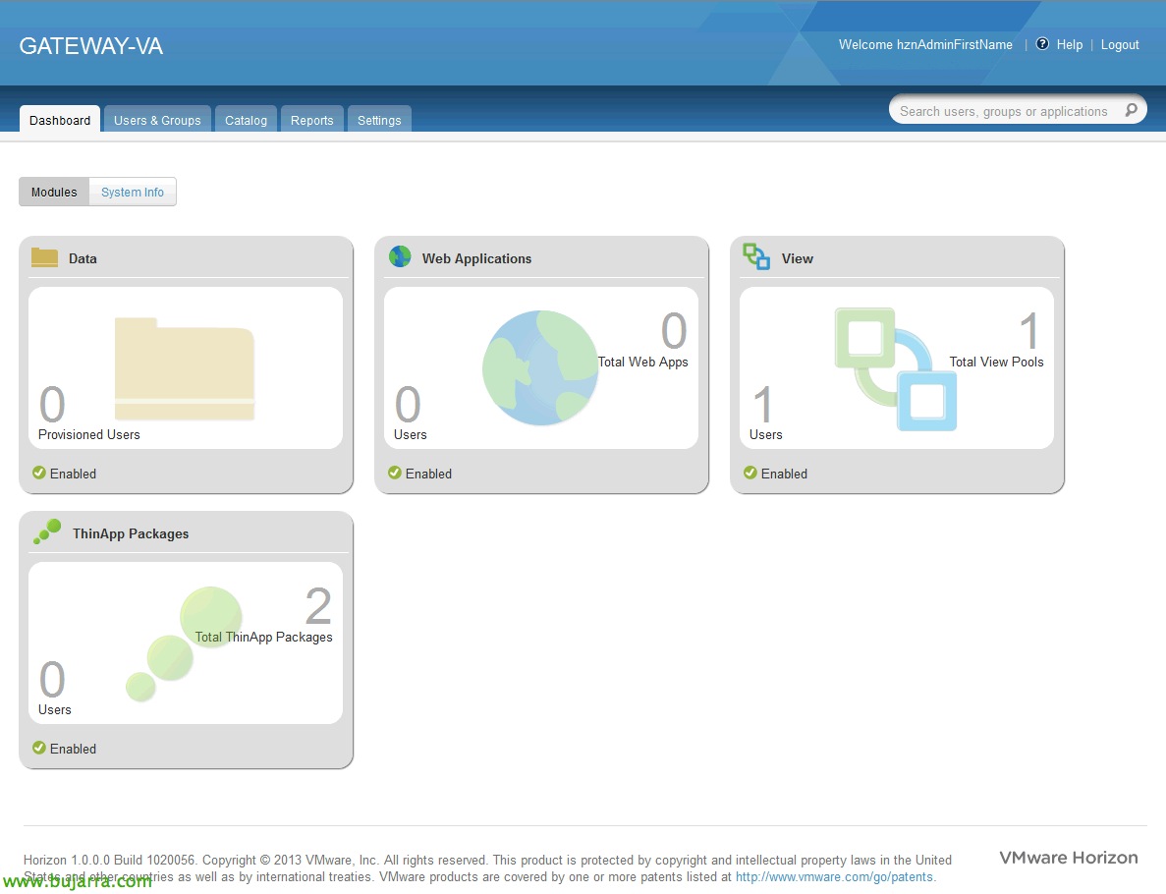Click the VMware Horizon footer logo

1069,858
